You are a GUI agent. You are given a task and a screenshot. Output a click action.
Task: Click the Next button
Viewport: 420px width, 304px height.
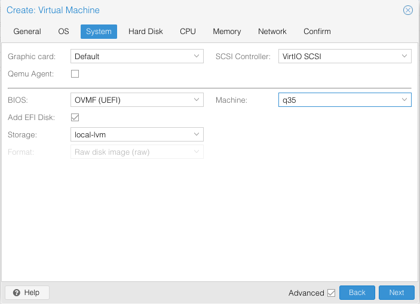coord(397,293)
